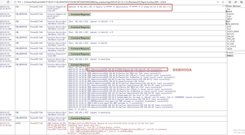Screen dimensions: 245x135
Task: Open the favorites list icon in browser toolbar
Action: point(236,2)
